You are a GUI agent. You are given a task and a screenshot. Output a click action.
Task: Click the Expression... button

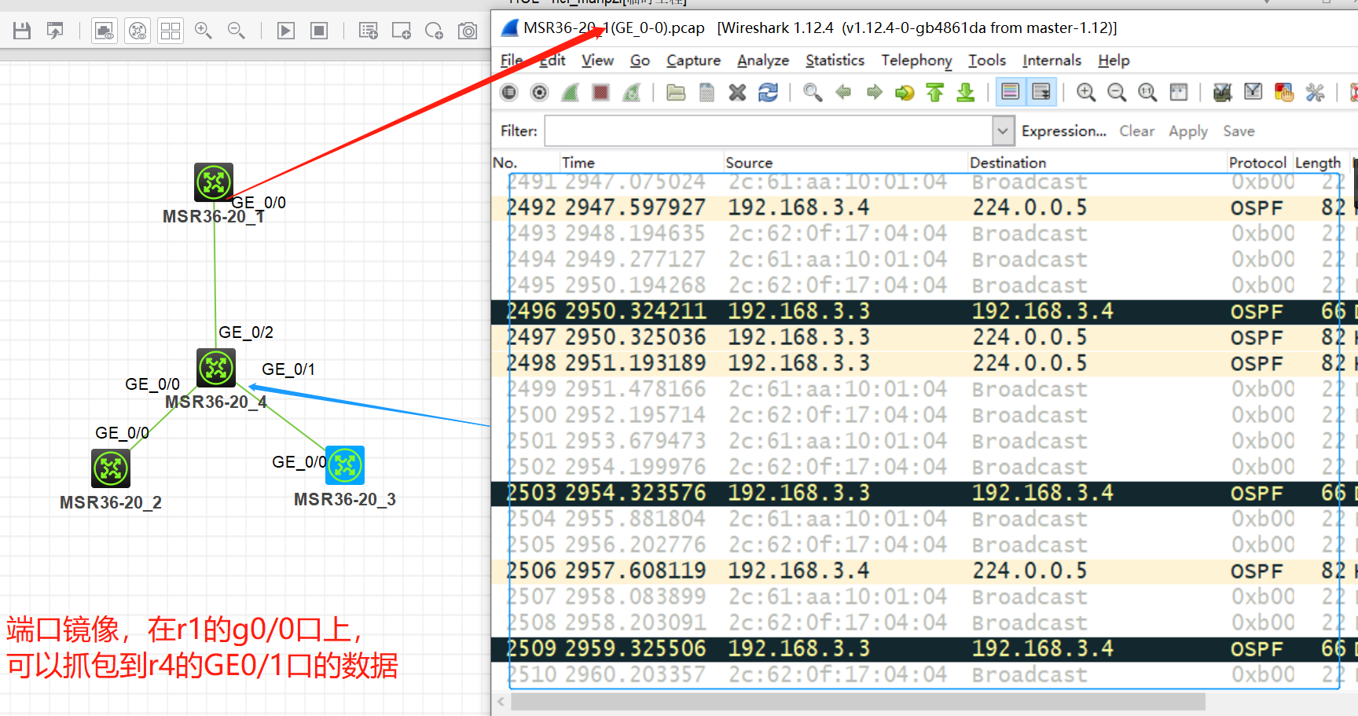click(x=1064, y=131)
